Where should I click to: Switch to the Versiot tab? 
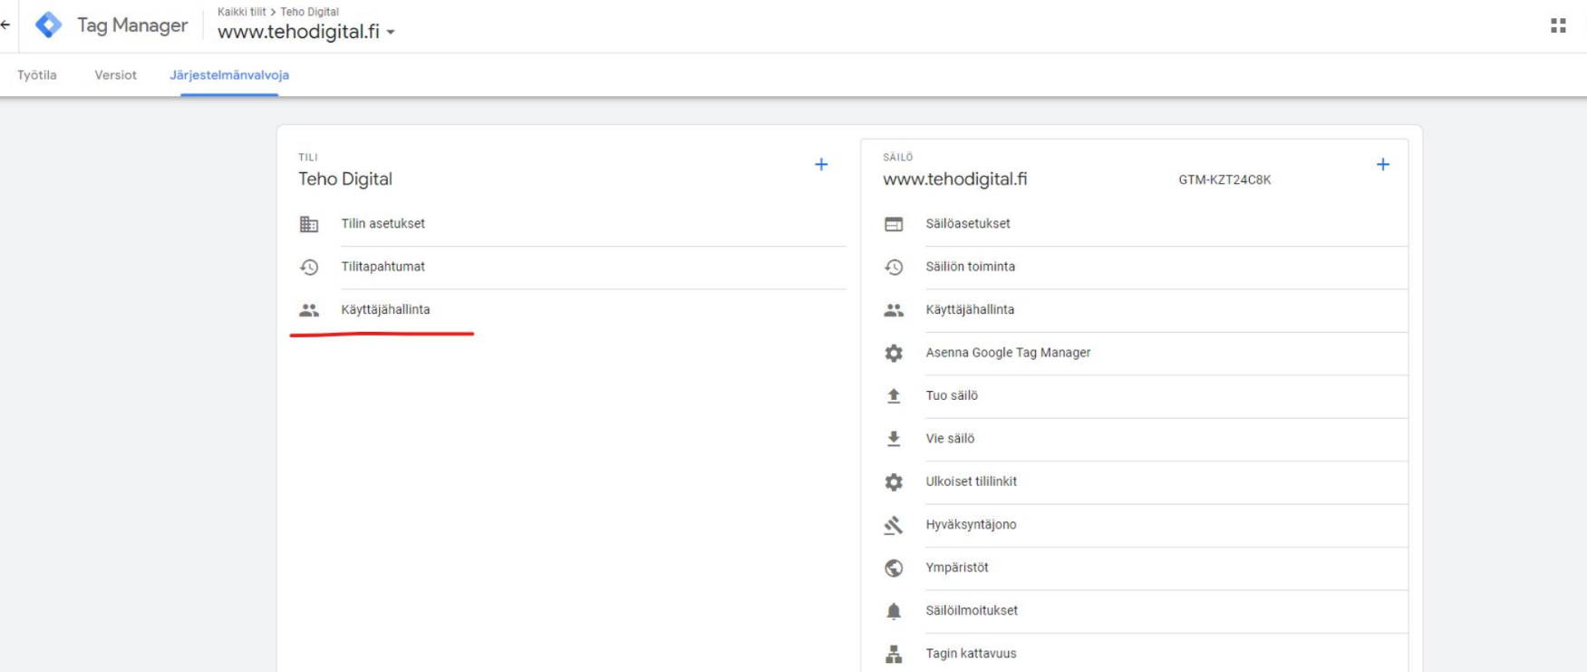coord(115,75)
